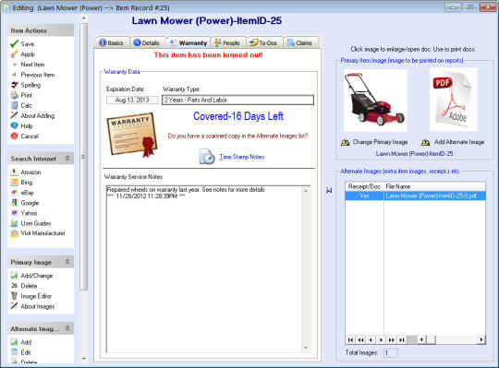This screenshot has height=368, width=499.
Task: Click the sidebar scroll down arrow
Action: coord(84,359)
